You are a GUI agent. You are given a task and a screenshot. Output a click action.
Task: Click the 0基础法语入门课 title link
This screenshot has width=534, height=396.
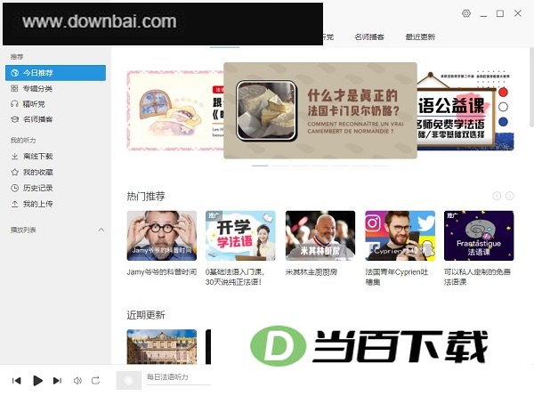(x=235, y=277)
